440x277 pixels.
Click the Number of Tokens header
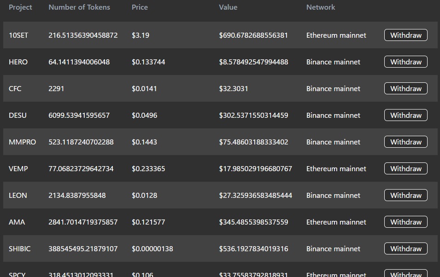[79, 7]
